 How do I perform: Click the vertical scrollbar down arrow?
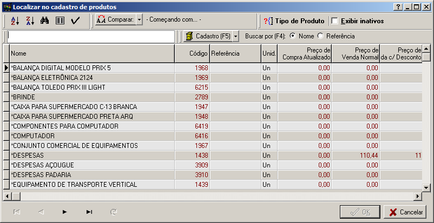coord(426,188)
